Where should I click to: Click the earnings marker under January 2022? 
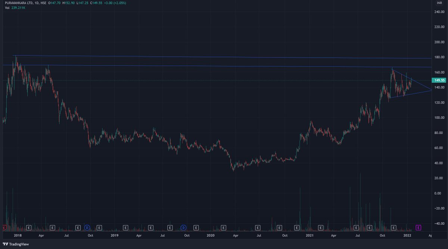[393, 227]
